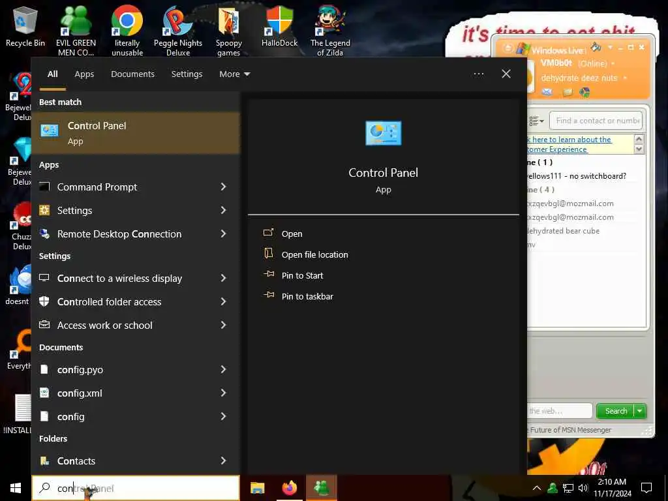Choose Pin to taskbar action
668x501 pixels.
pos(307,297)
